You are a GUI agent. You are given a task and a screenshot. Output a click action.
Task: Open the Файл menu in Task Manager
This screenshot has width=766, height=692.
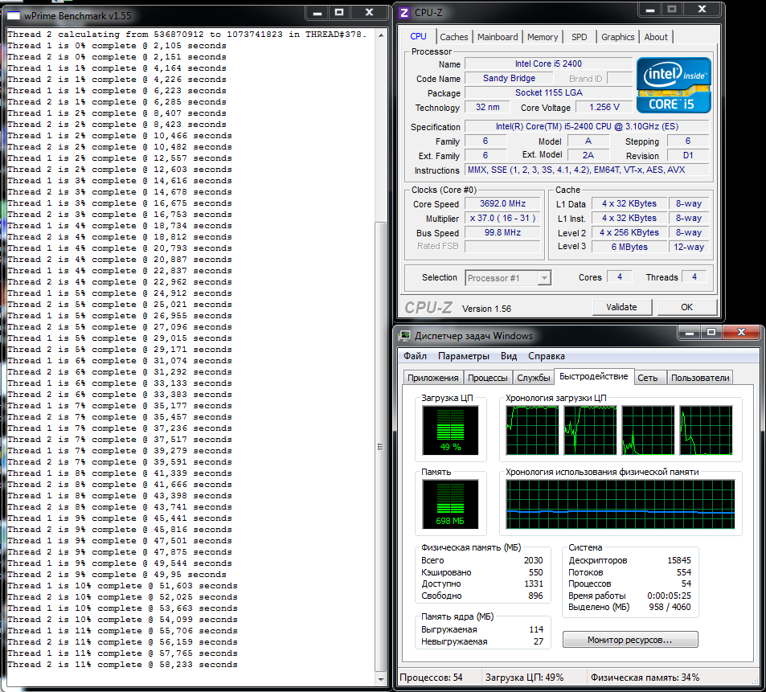click(415, 356)
